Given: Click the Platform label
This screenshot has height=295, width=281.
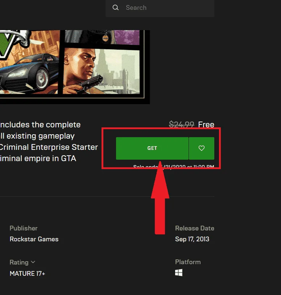Looking at the screenshot, I should coord(188,262).
